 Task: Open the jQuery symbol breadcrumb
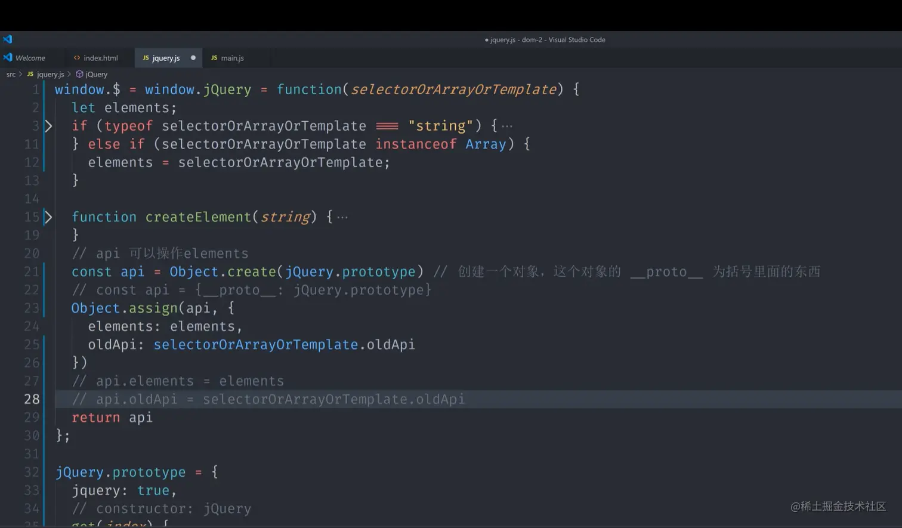[x=92, y=74]
